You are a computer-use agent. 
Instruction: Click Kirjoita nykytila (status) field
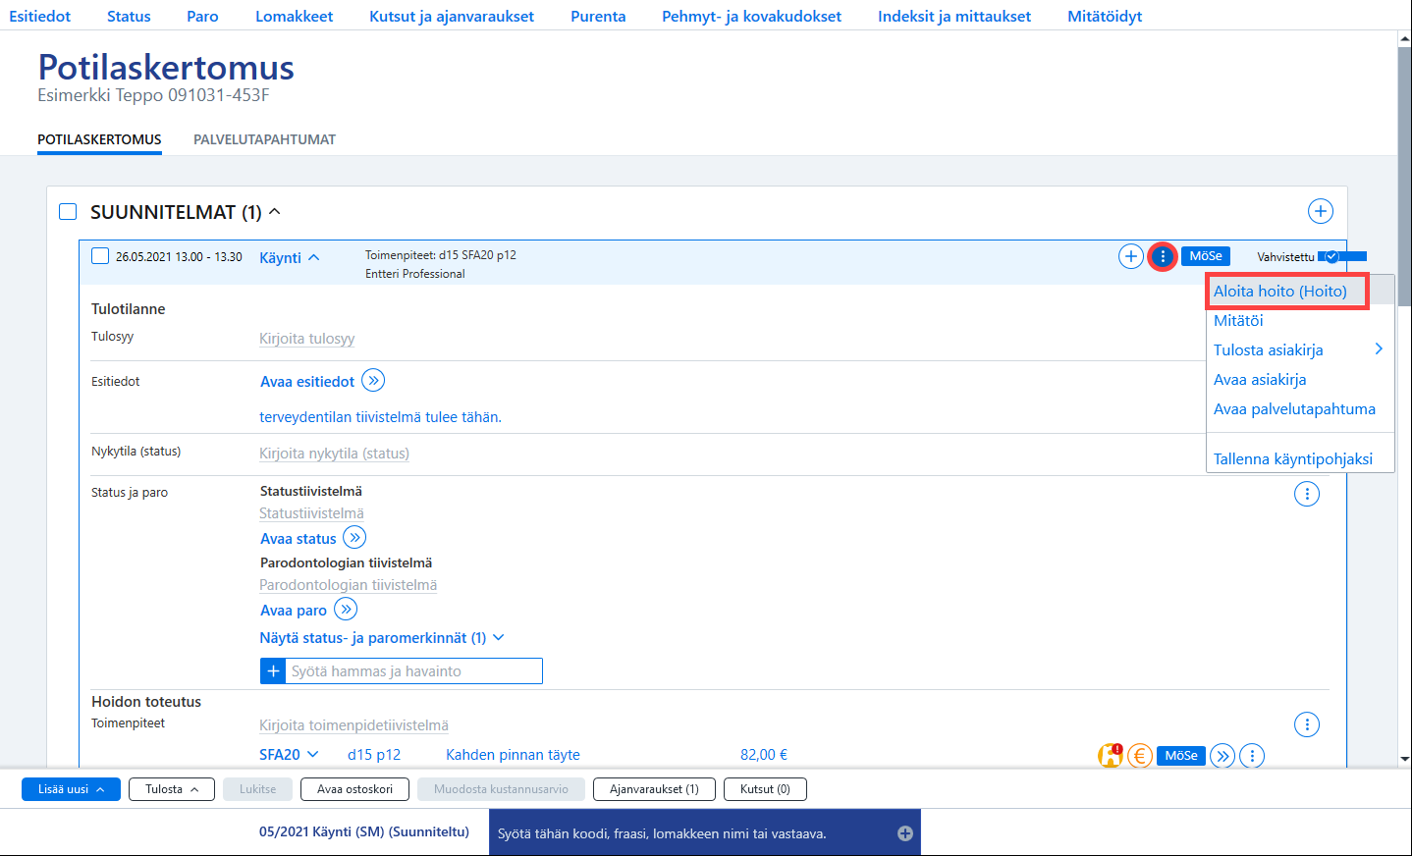coord(334,453)
